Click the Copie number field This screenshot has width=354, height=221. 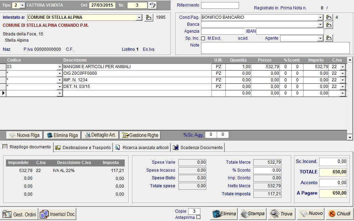coord(194,211)
